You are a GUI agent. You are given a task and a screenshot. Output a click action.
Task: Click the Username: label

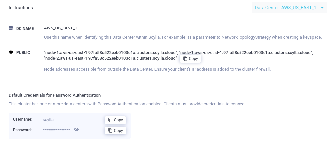click(x=23, y=119)
